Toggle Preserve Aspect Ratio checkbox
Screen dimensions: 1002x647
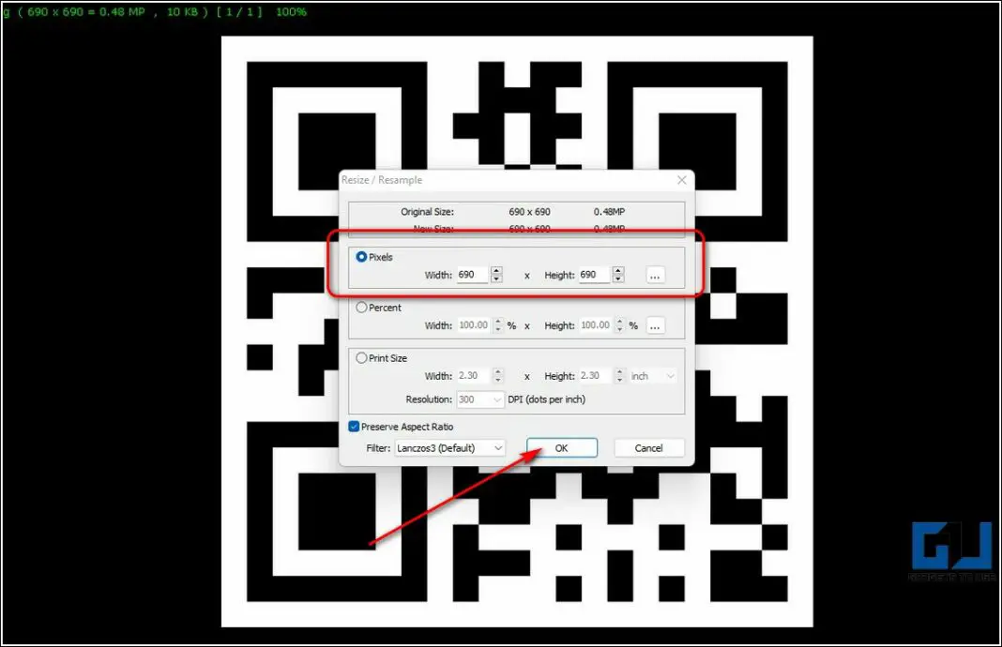(354, 427)
